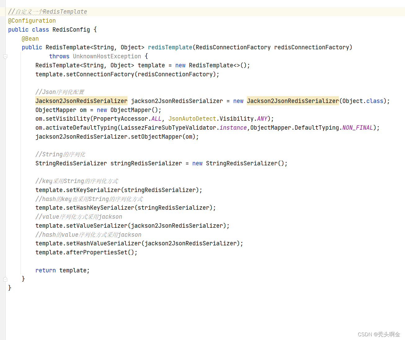The width and height of the screenshot is (405, 340).
Task: Click the //hash的value序列化方式采用jackson comment
Action: pos(88,235)
